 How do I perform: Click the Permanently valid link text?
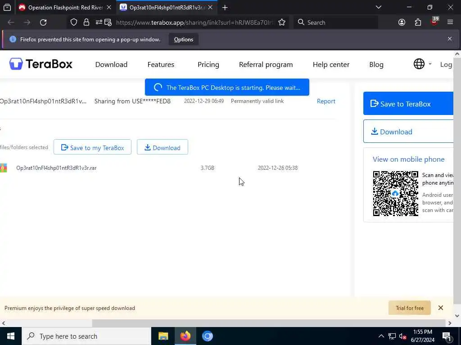pos(257,101)
